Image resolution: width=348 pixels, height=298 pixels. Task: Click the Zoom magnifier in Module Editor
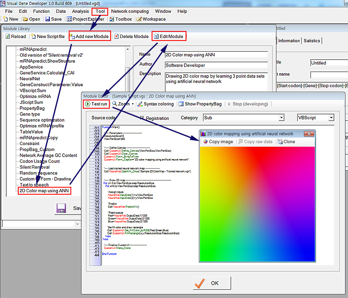pyautogui.click(x=115, y=104)
